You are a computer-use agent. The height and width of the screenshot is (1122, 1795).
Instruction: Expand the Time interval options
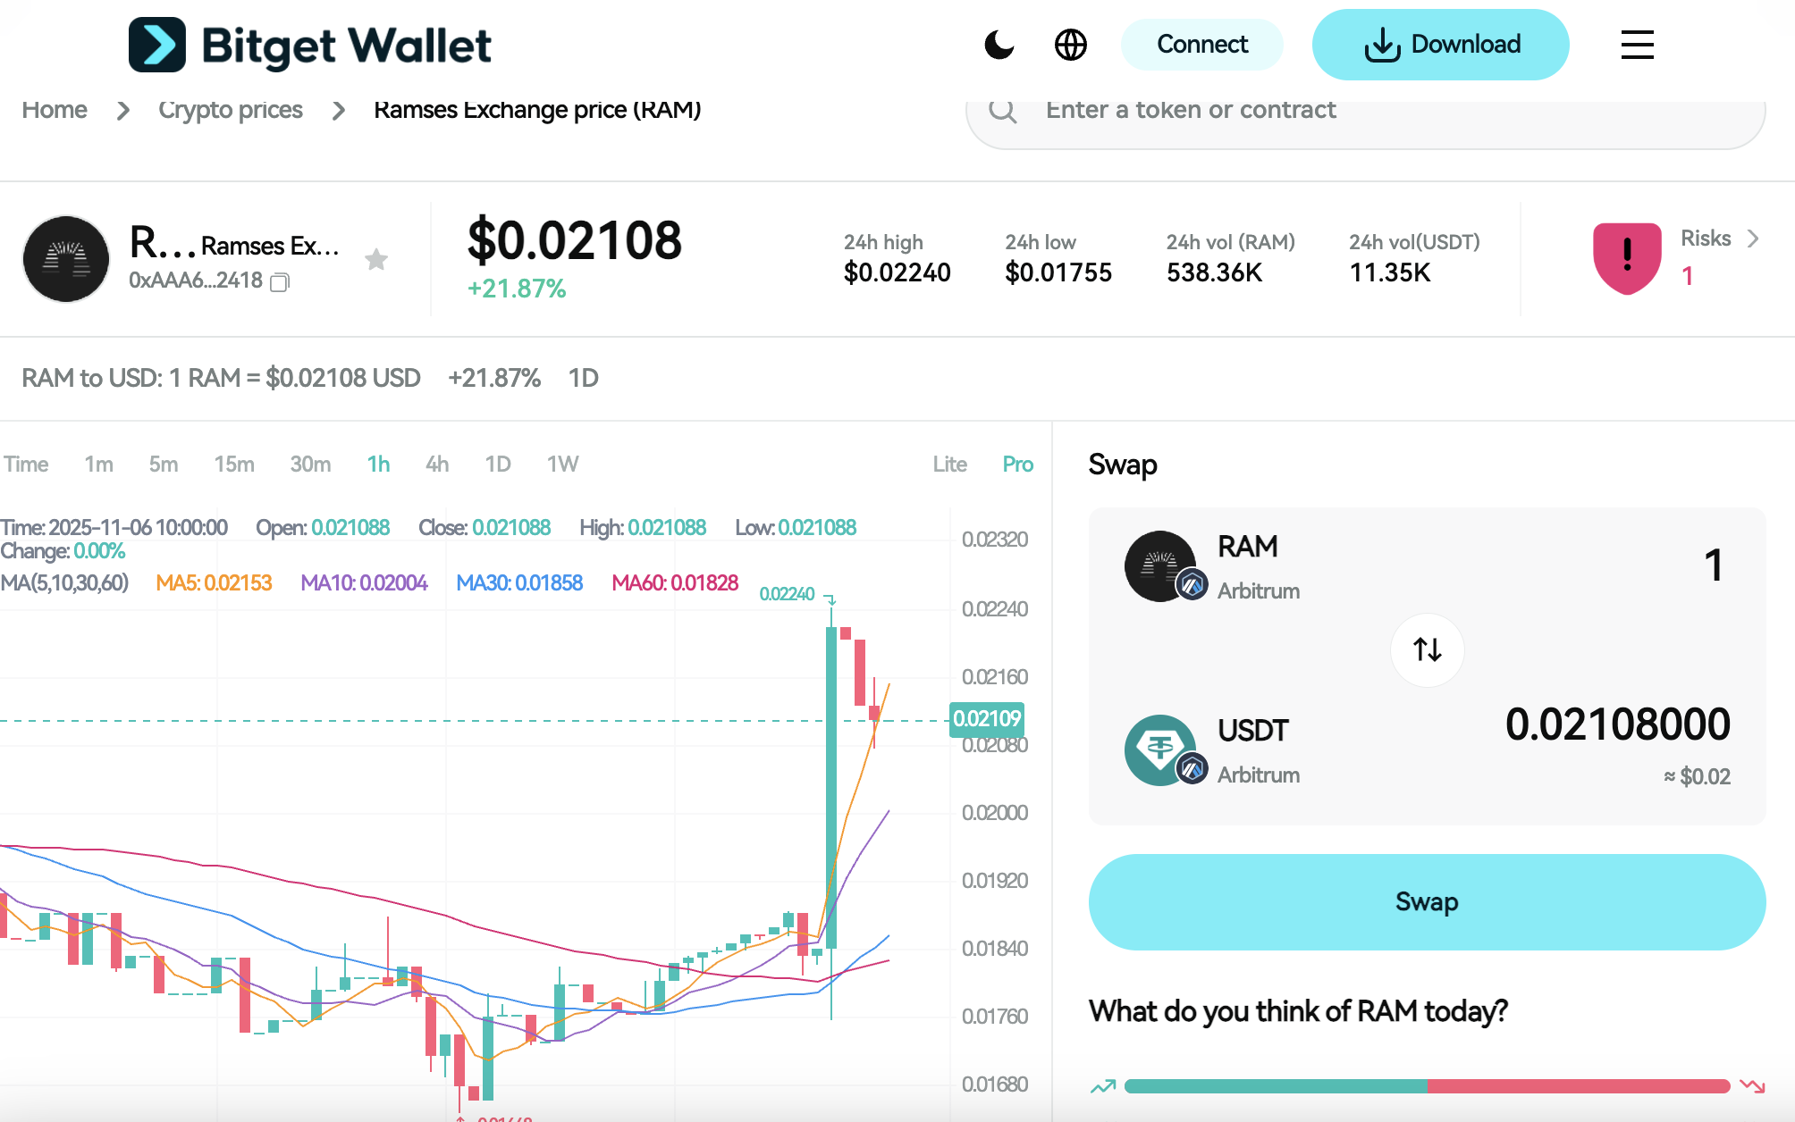27,464
